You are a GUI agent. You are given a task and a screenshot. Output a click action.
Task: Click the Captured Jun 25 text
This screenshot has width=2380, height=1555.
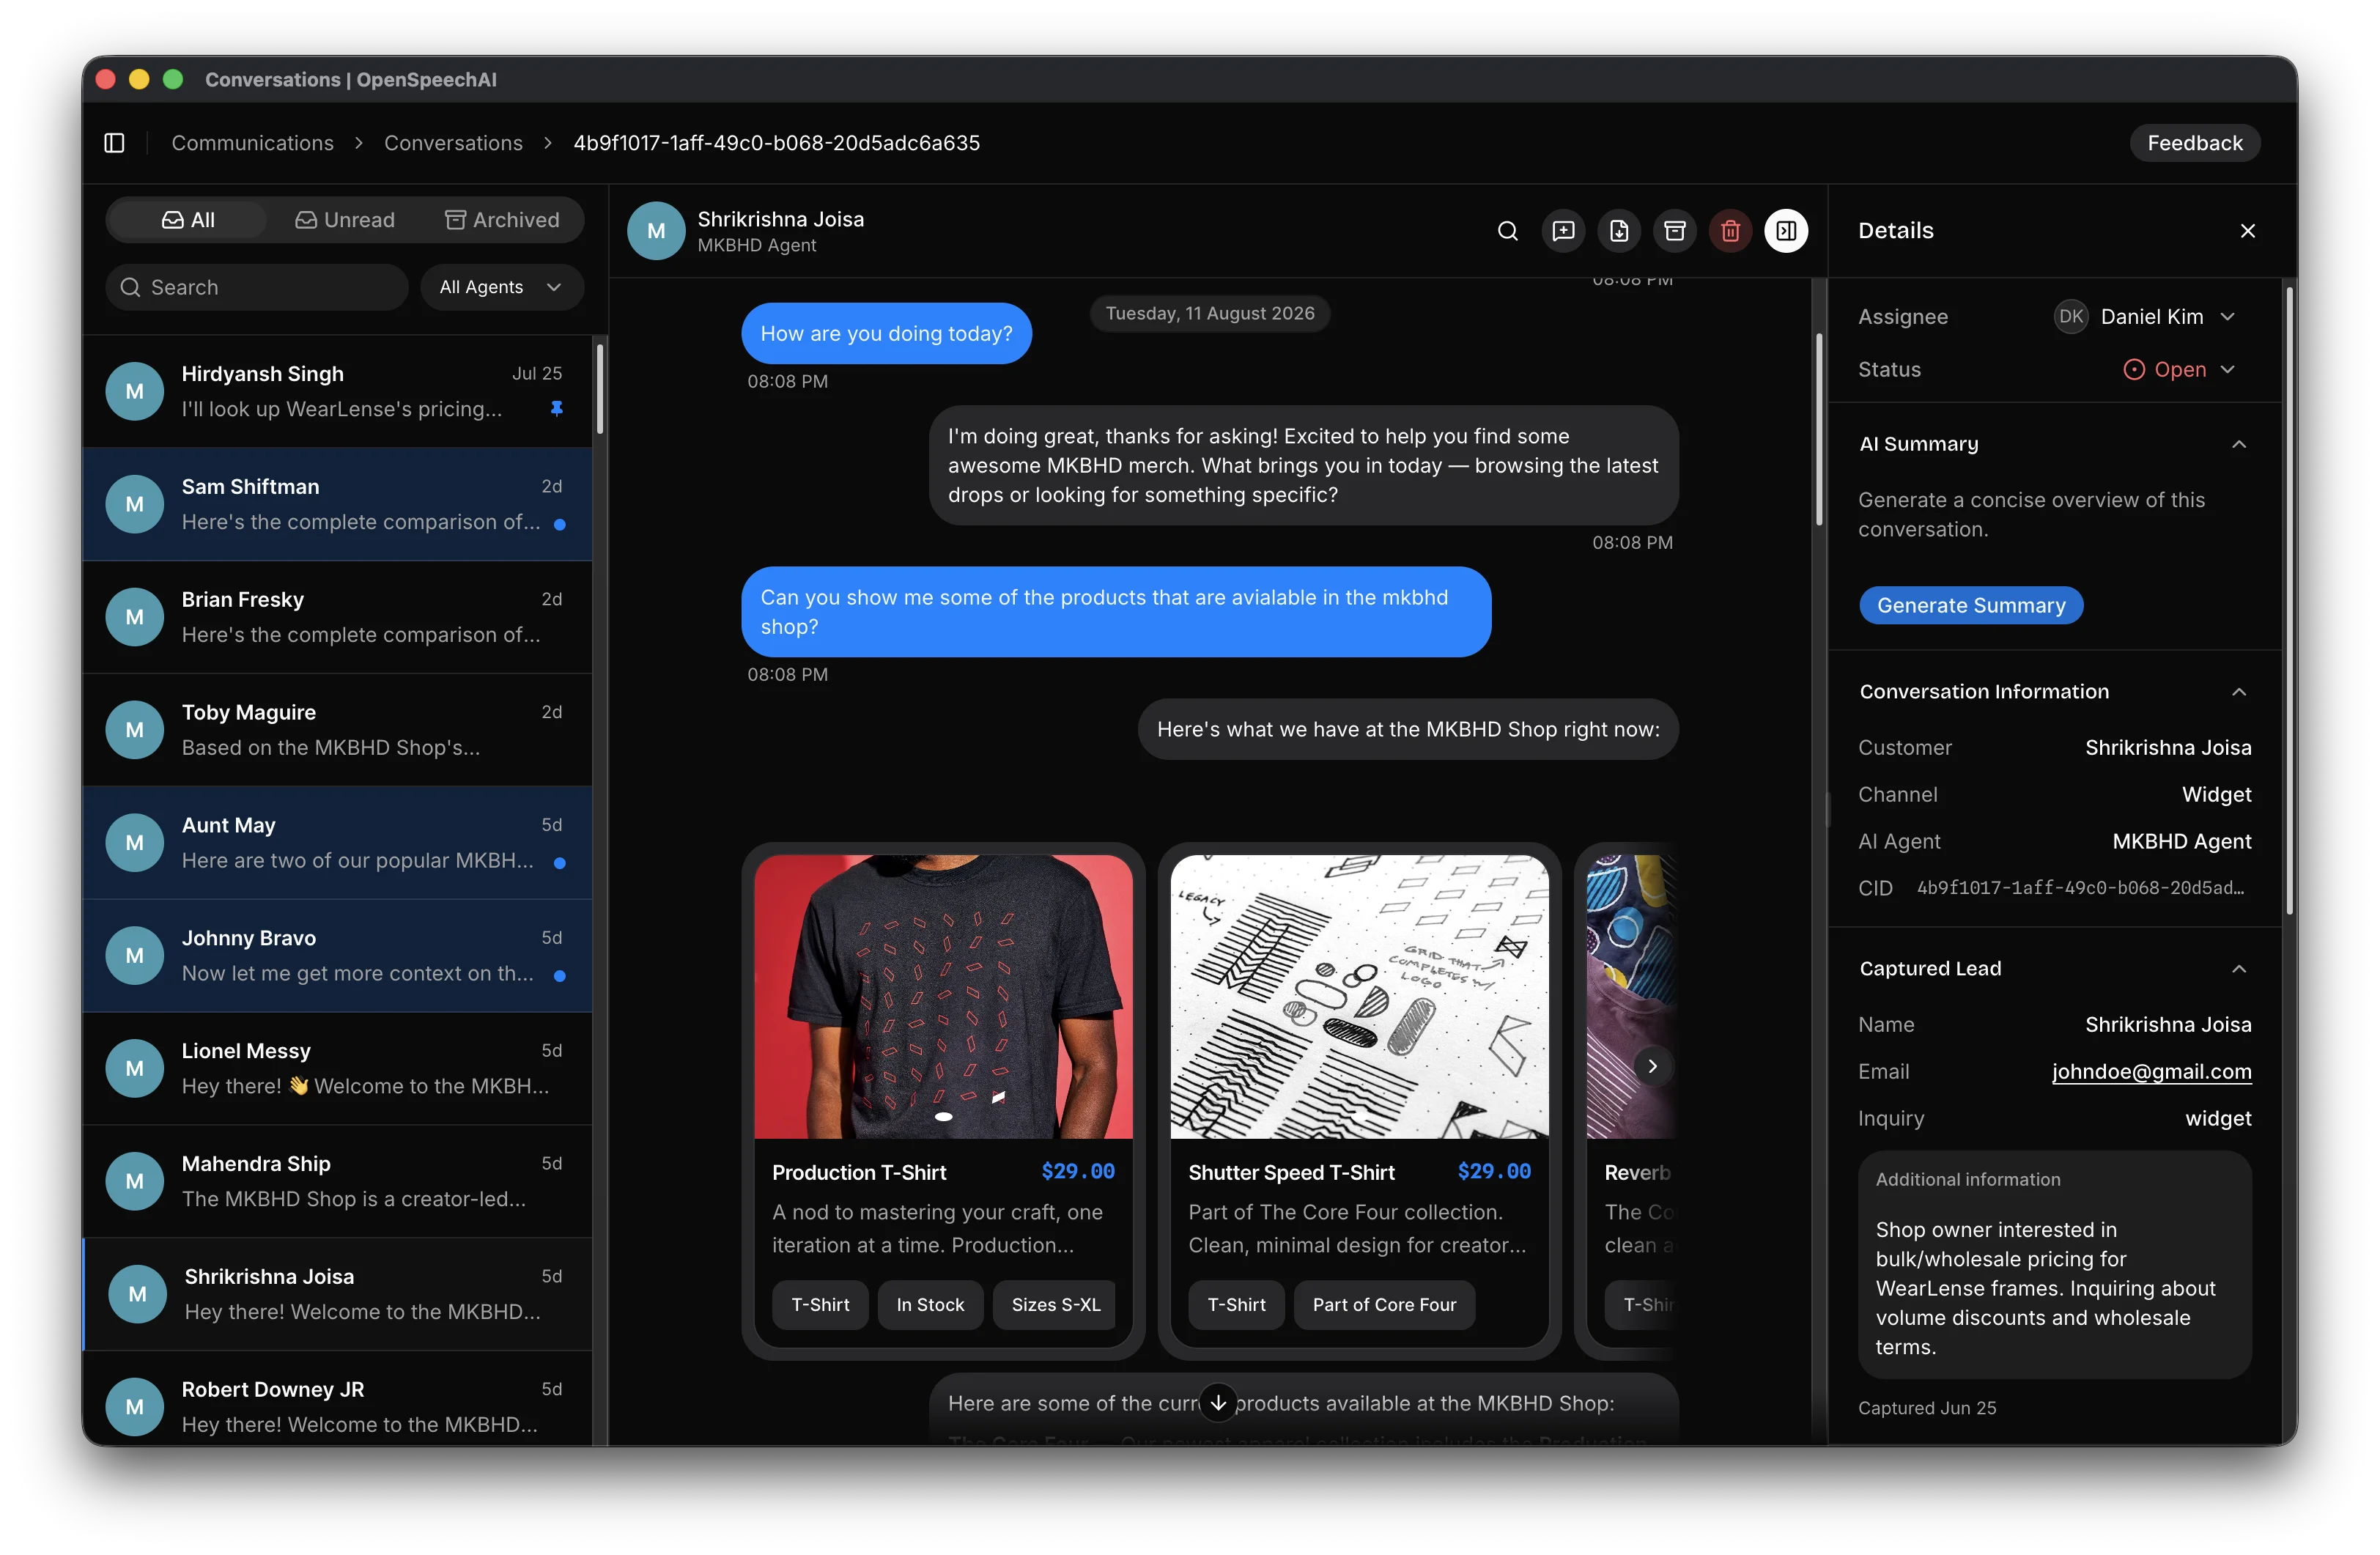tap(1926, 1407)
